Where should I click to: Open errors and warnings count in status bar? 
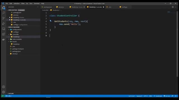coord(8,96)
